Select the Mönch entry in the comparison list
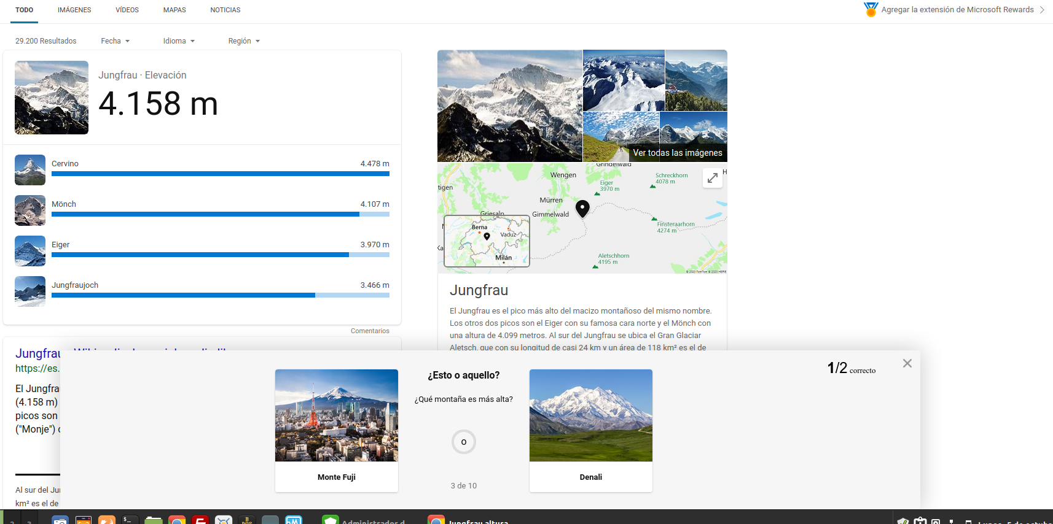 64,204
